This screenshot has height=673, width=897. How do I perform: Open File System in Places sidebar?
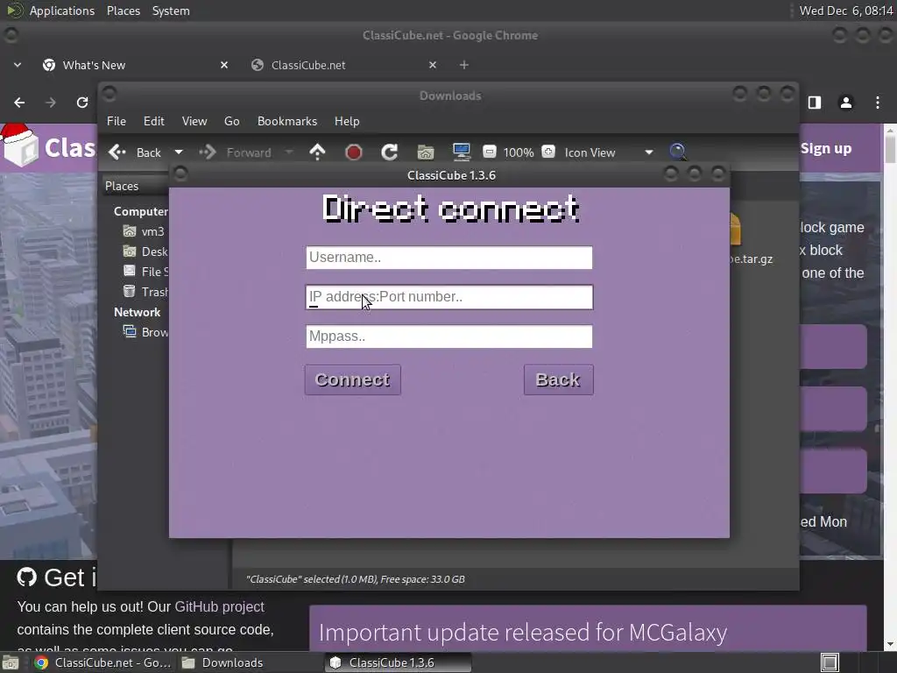(145, 272)
